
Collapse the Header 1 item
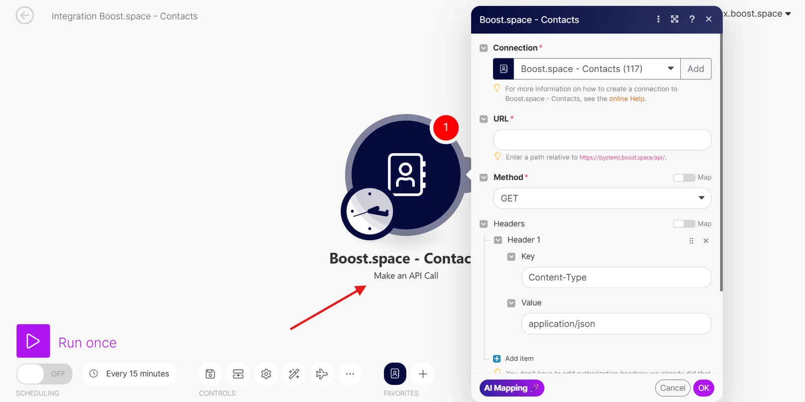coord(498,240)
